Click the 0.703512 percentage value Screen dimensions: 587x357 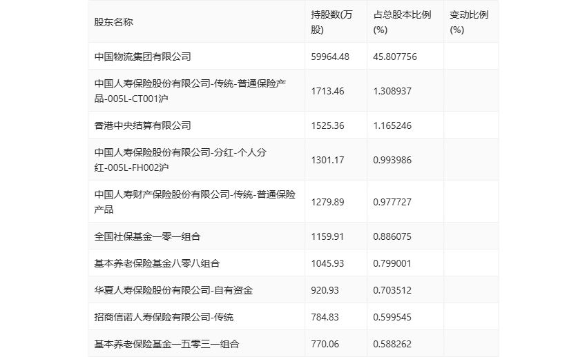[392, 290]
